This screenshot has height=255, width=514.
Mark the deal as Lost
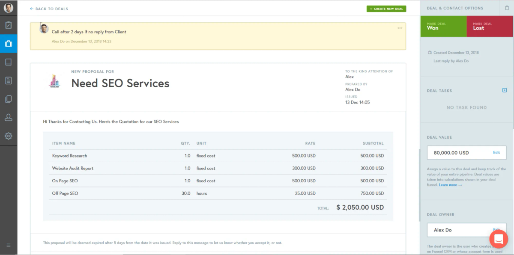[490, 26]
